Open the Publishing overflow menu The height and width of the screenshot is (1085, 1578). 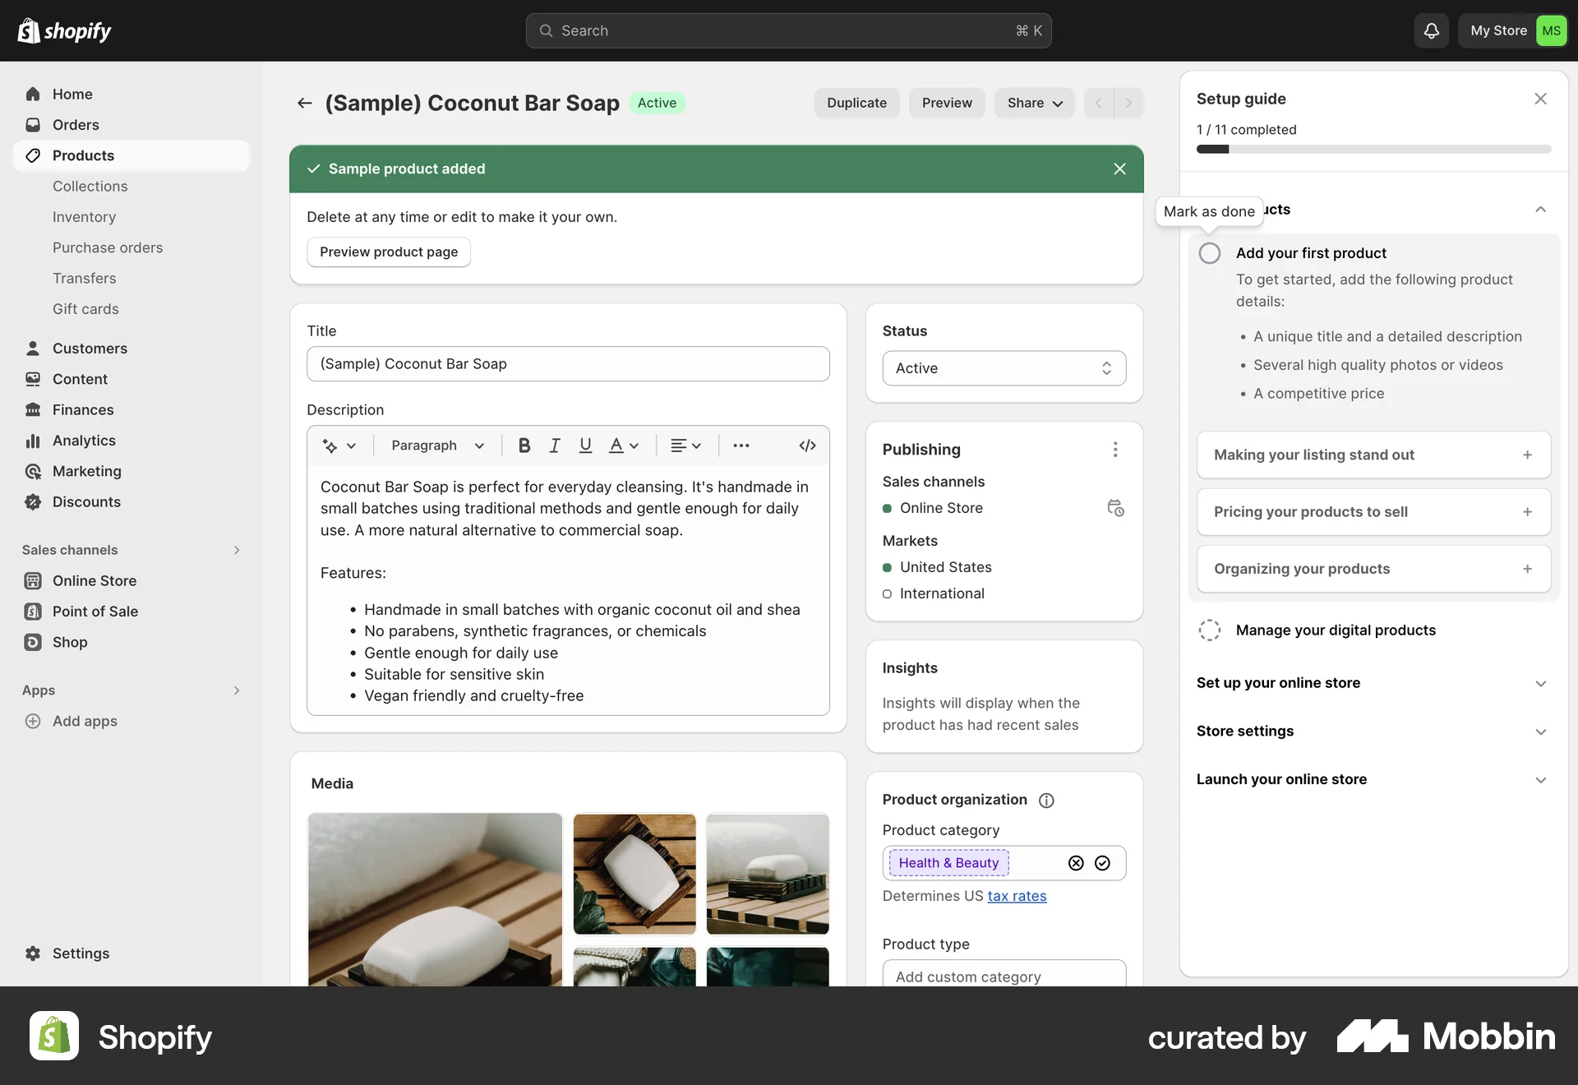(1115, 450)
